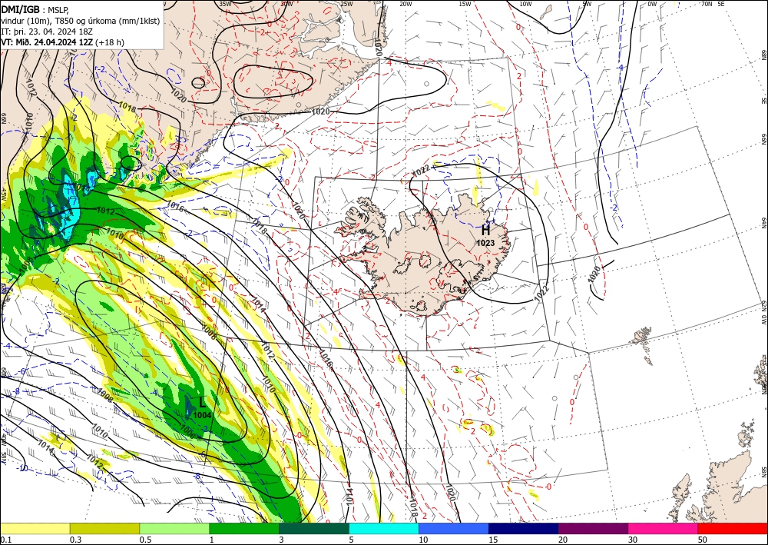Image resolution: width=768 pixels, height=545 pixels.
Task: Pick the cyan 5–10 legend swatch
Action: (x=384, y=528)
